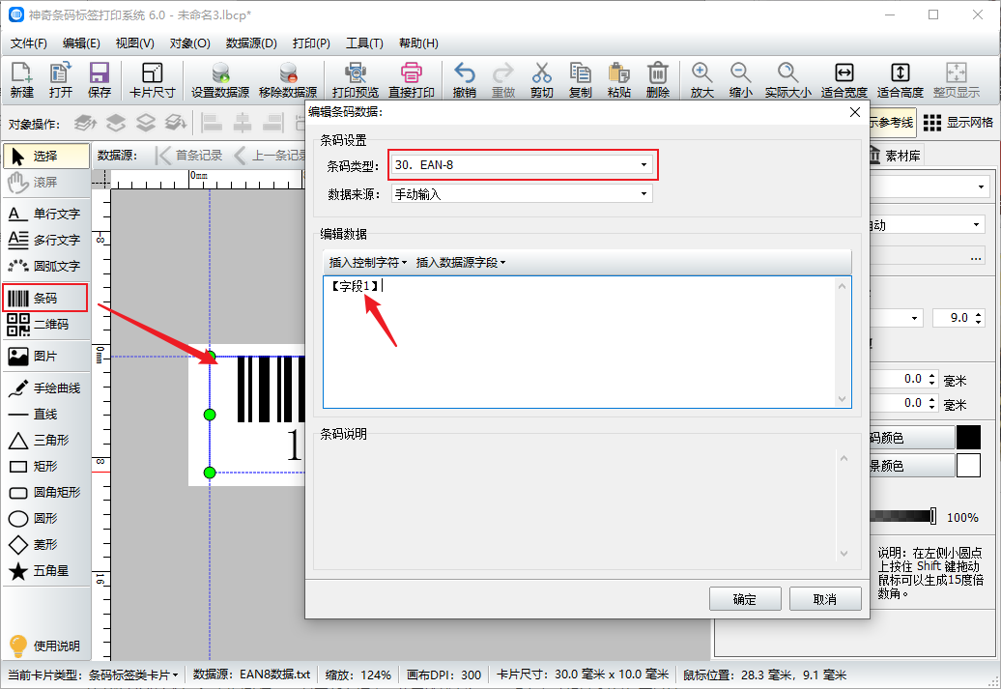This screenshot has width=1001, height=689.
Task: Open 使用说明 usage guide
Action: click(x=45, y=646)
